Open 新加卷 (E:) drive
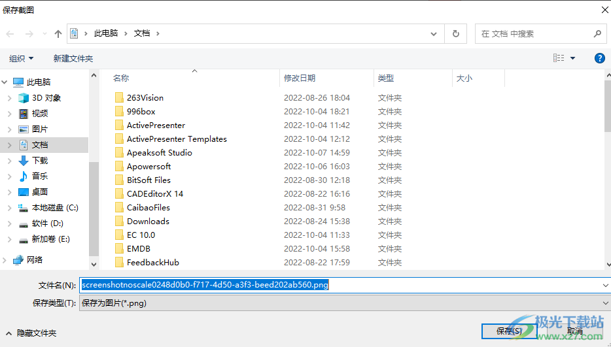 pyautogui.click(x=50, y=239)
